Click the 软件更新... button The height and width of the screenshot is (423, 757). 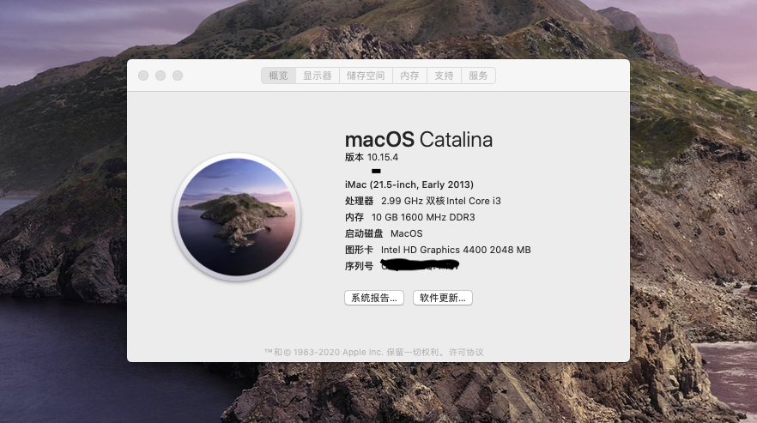point(443,298)
